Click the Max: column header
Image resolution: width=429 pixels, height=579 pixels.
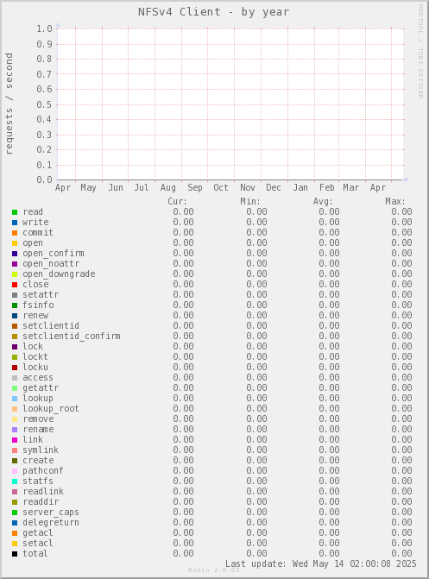(x=395, y=202)
